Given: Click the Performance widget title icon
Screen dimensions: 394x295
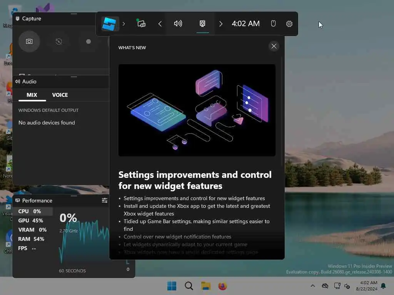Looking at the screenshot, I should coord(18,201).
